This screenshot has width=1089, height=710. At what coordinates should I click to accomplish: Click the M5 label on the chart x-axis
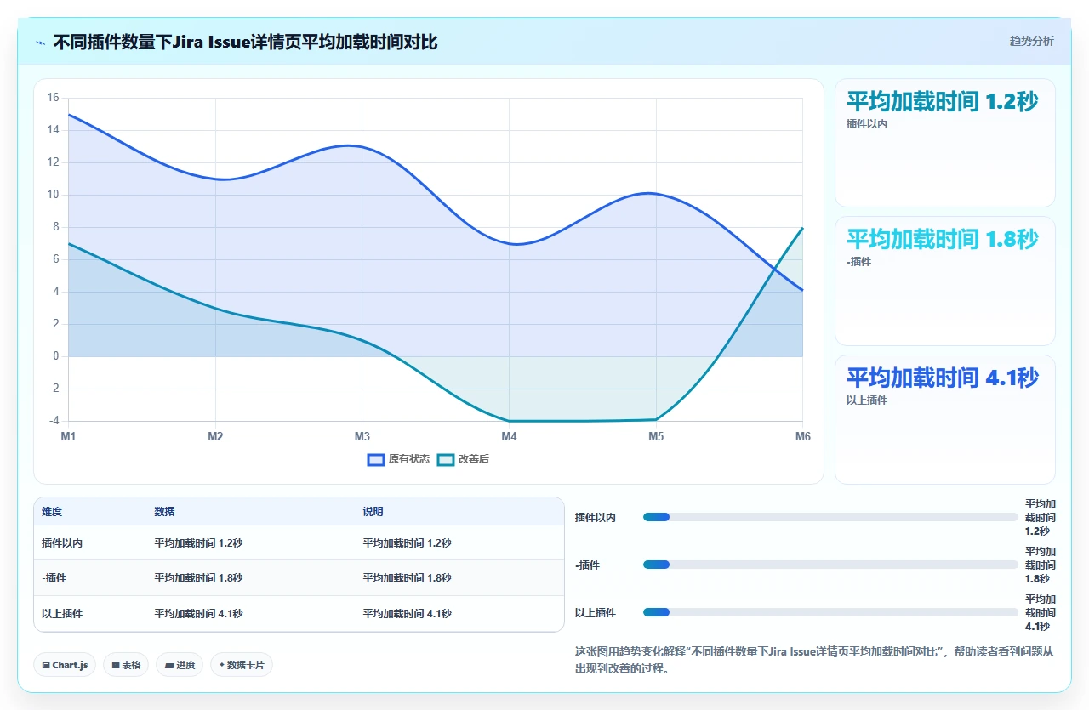click(656, 436)
